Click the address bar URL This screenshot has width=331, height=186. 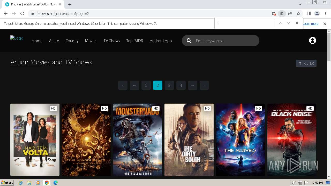click(63, 14)
